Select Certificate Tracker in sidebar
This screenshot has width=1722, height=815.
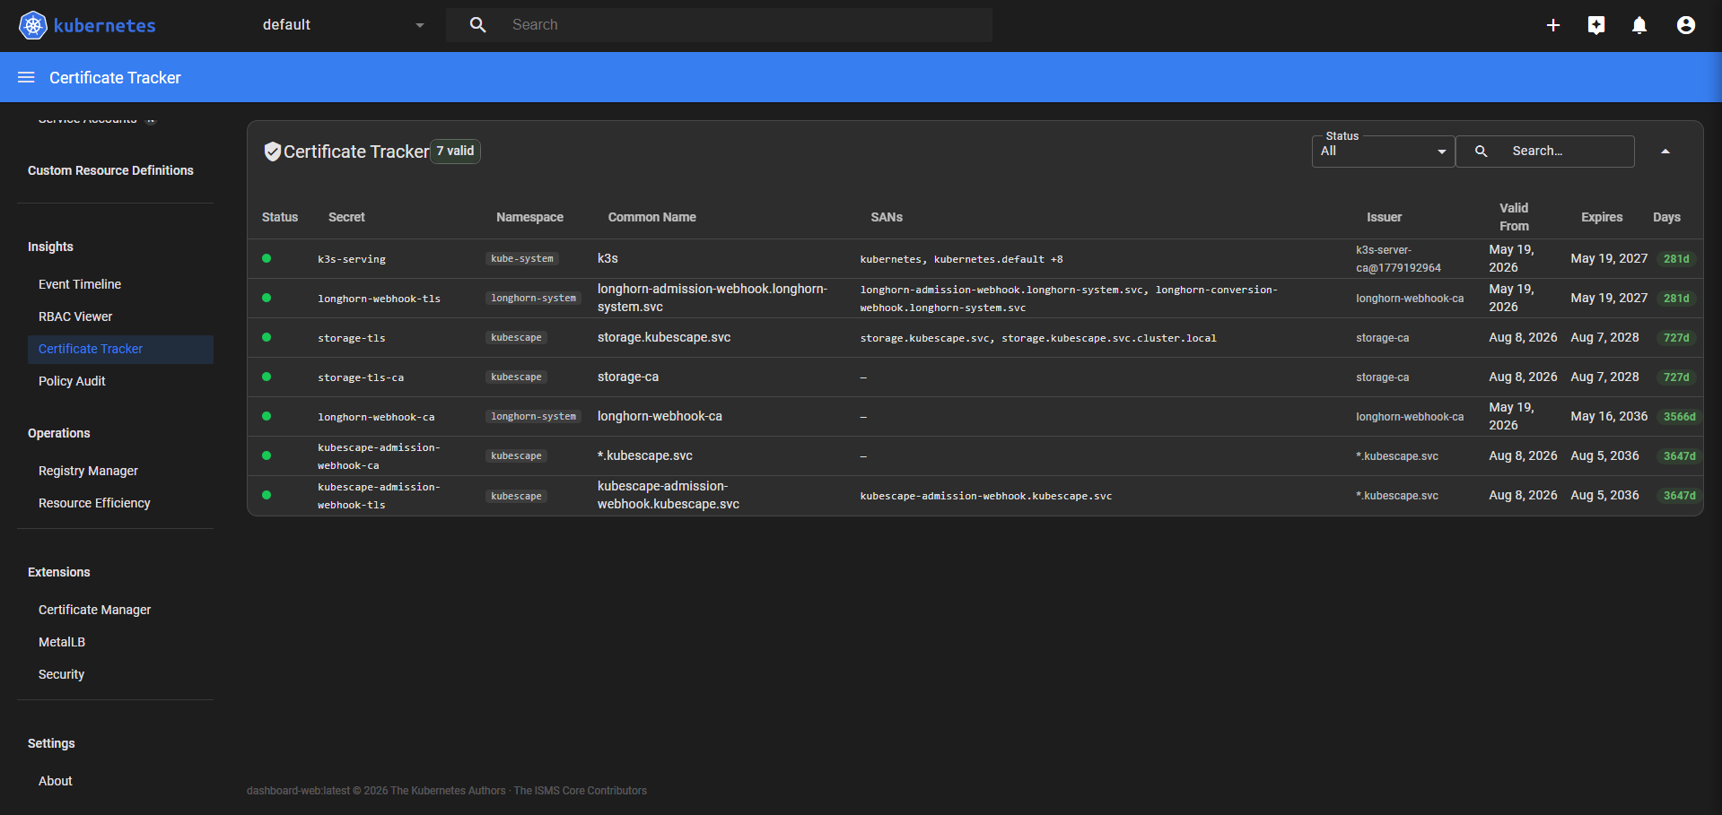[x=120, y=349]
